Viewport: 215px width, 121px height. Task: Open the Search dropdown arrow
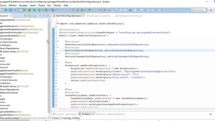(x=101, y=10)
